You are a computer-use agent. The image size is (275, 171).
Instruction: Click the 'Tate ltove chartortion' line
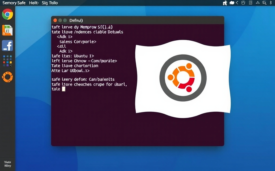(75, 66)
